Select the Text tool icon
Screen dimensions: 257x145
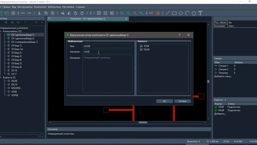pyautogui.click(x=200, y=13)
